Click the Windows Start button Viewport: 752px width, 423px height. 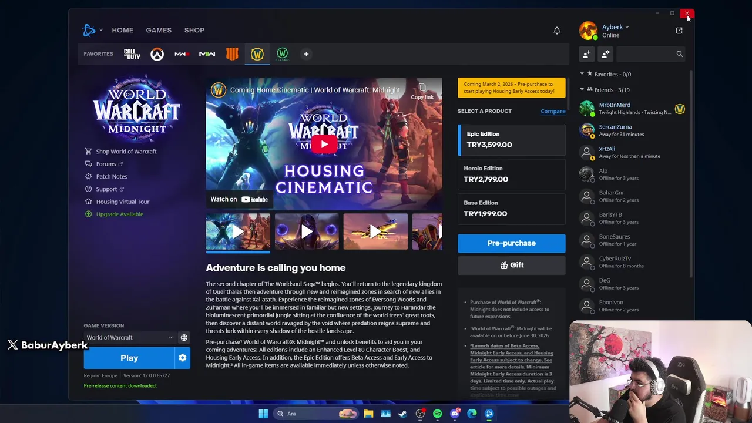pos(263,414)
